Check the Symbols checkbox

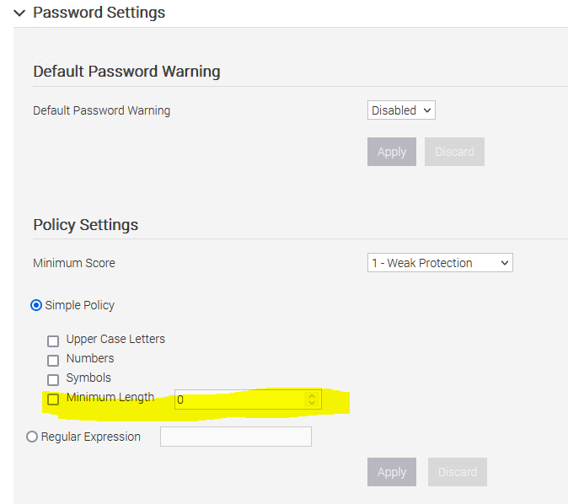(53, 379)
